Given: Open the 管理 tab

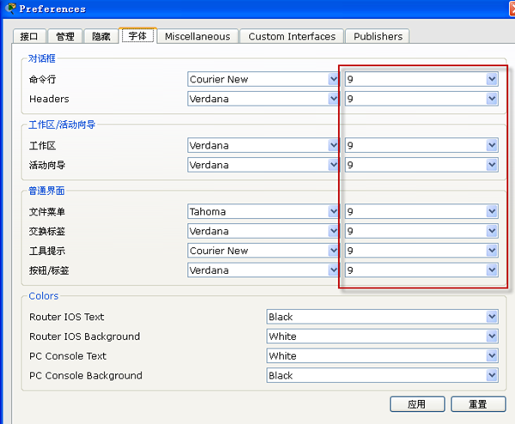Looking at the screenshot, I should point(65,36).
